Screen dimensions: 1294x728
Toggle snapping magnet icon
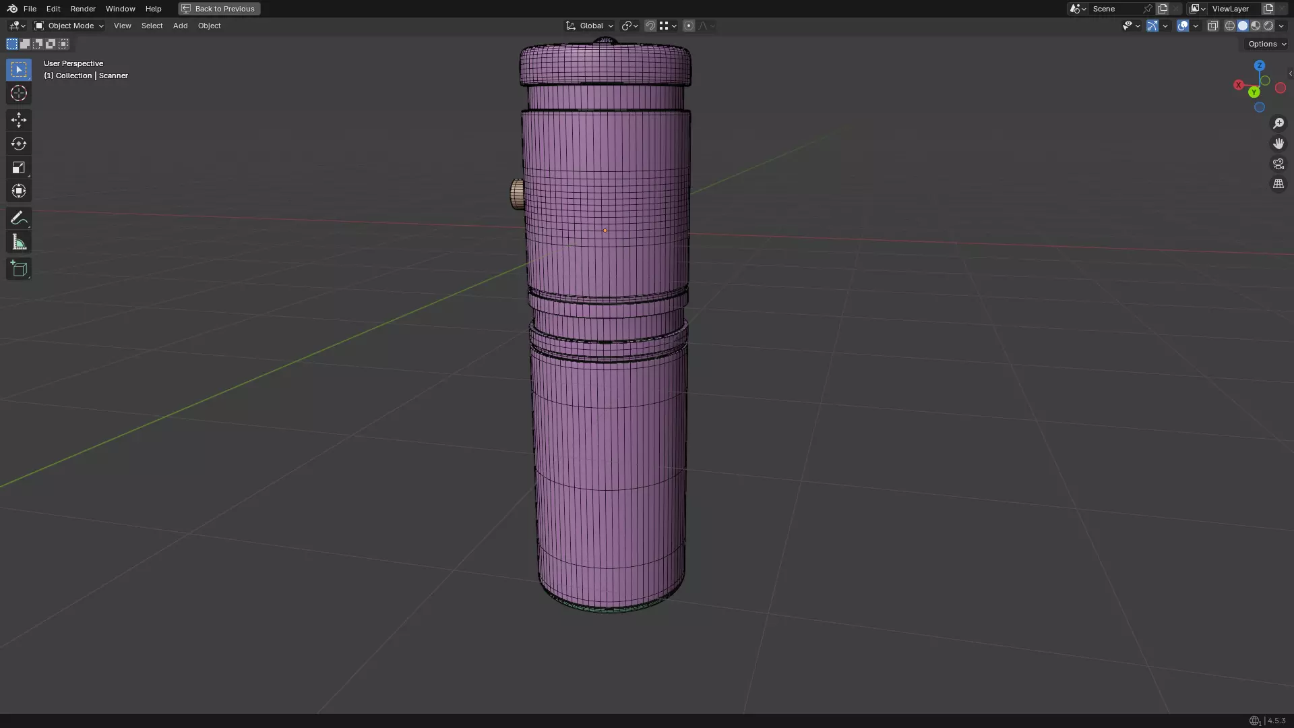[650, 26]
